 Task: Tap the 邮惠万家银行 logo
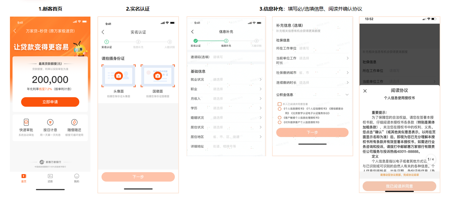coord(50,162)
